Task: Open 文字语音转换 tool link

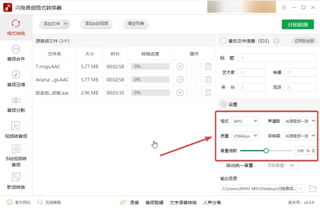Action: 183,203
